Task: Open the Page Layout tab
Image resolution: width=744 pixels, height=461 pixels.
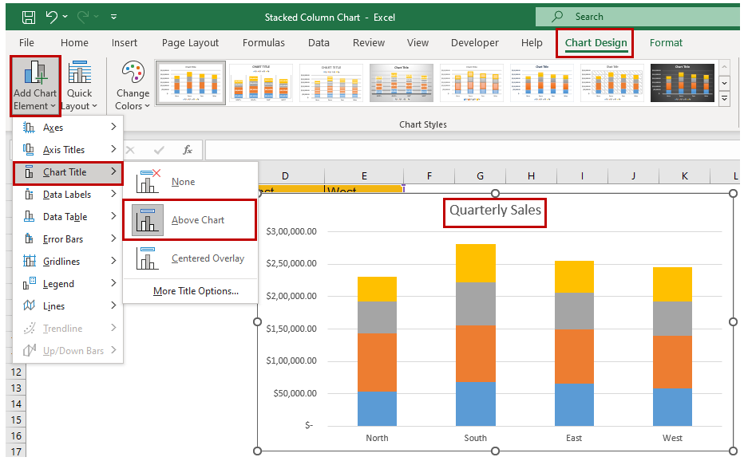Action: pyautogui.click(x=190, y=43)
